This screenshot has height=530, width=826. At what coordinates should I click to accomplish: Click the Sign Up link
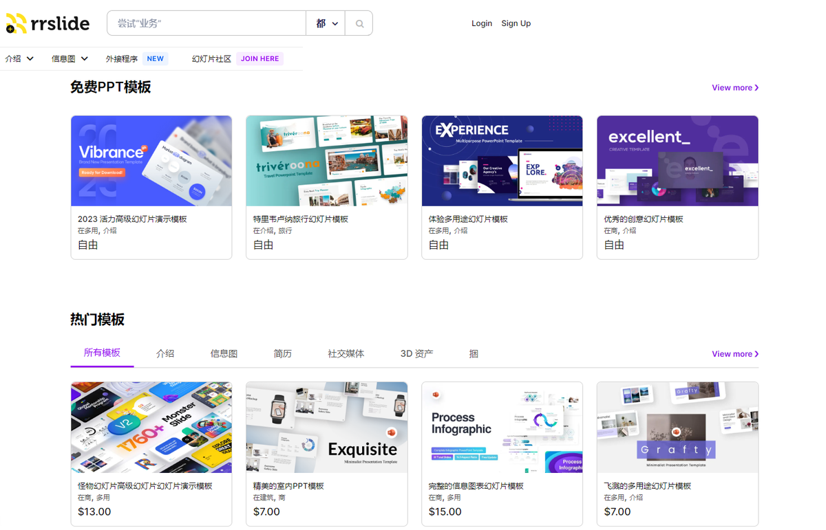[516, 23]
